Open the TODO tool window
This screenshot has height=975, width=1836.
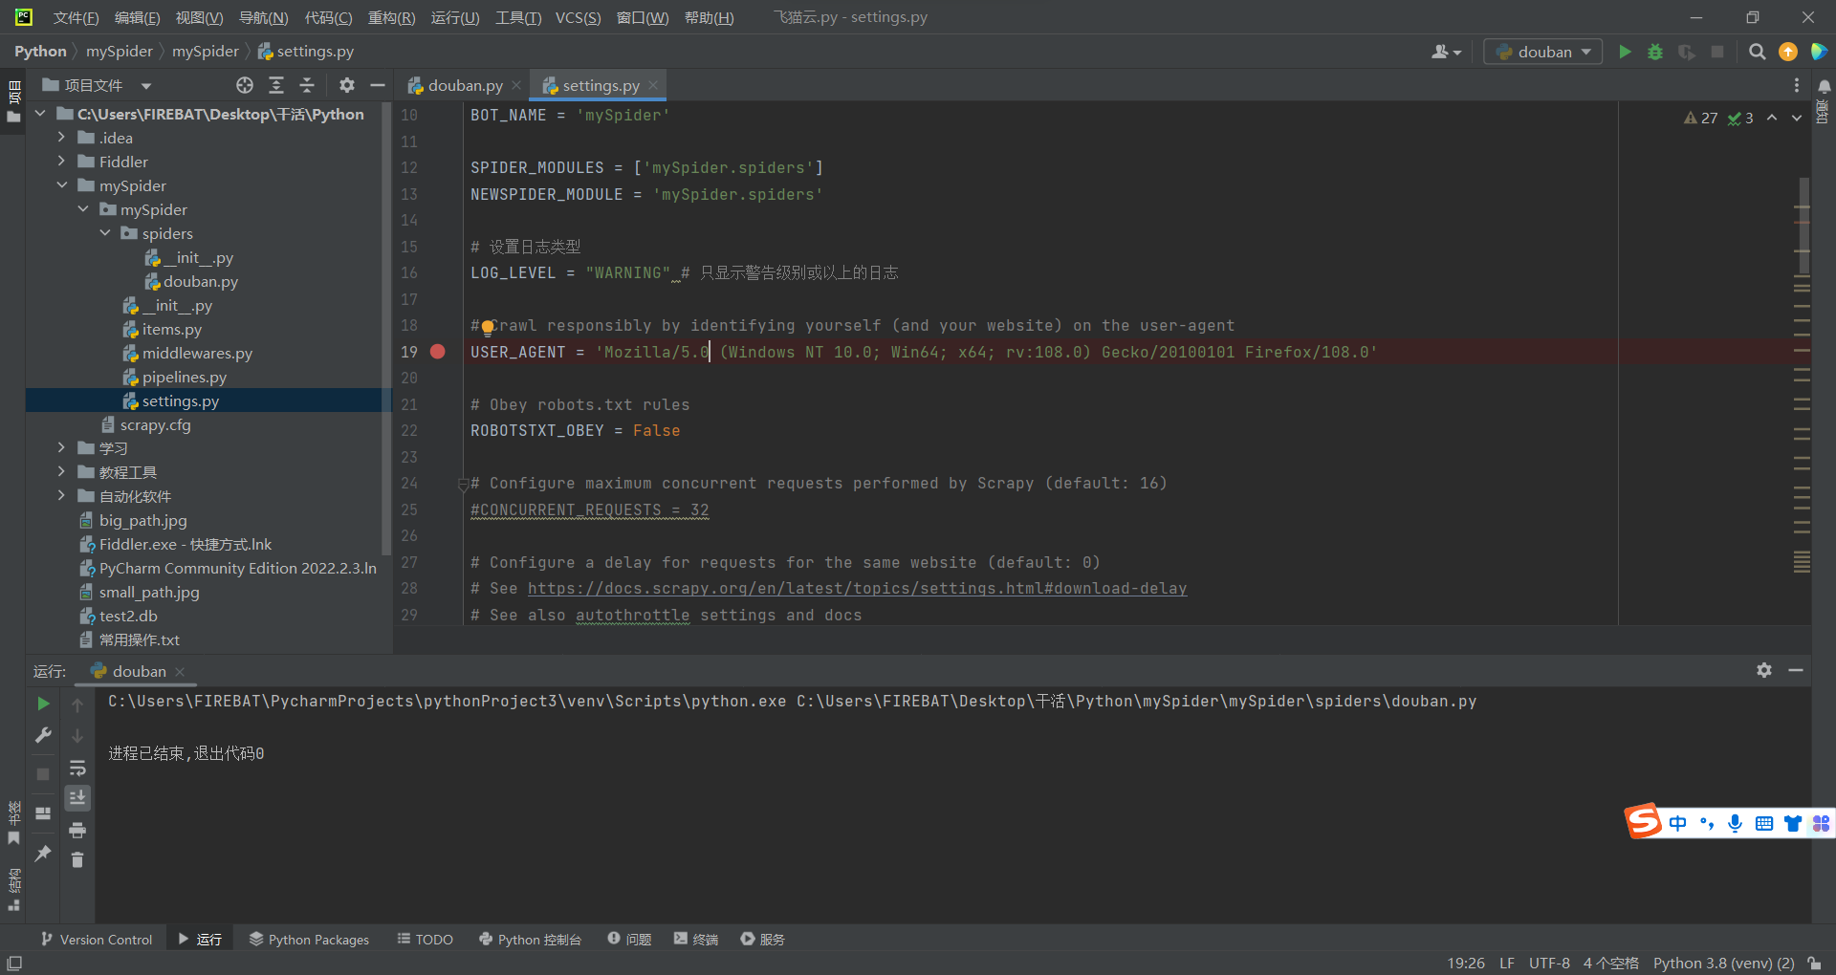[x=425, y=940]
